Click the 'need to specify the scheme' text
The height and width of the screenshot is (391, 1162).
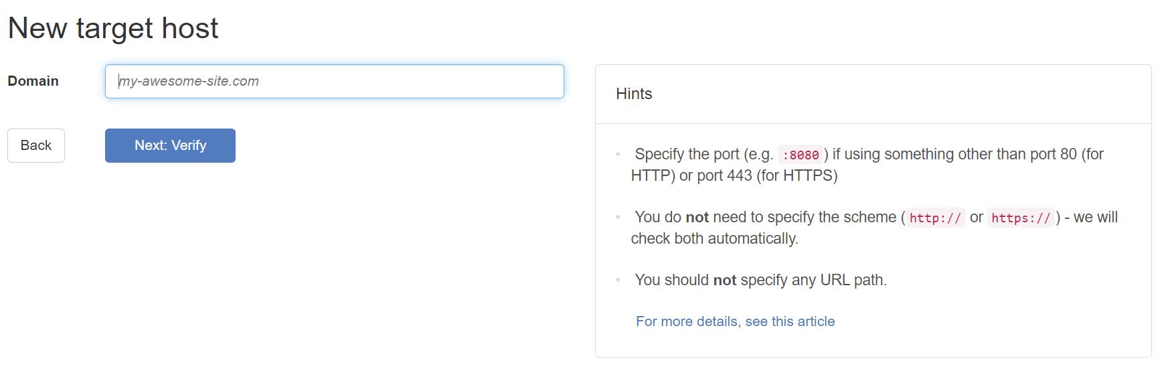804,218
